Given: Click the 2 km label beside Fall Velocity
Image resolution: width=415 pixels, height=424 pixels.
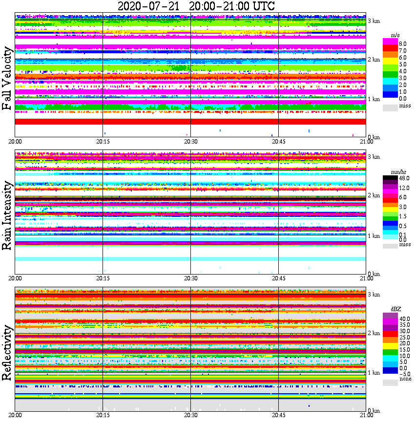Looking at the screenshot, I should click(374, 60).
